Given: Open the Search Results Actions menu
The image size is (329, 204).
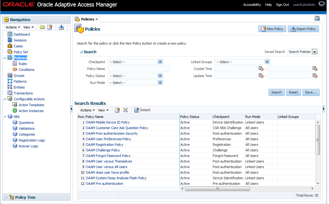Looking at the screenshot, I should tap(88, 110).
